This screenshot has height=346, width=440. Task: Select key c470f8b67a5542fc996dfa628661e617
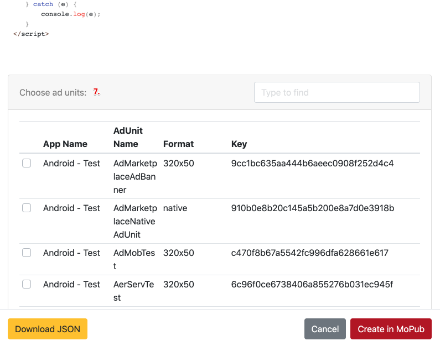coord(310,253)
